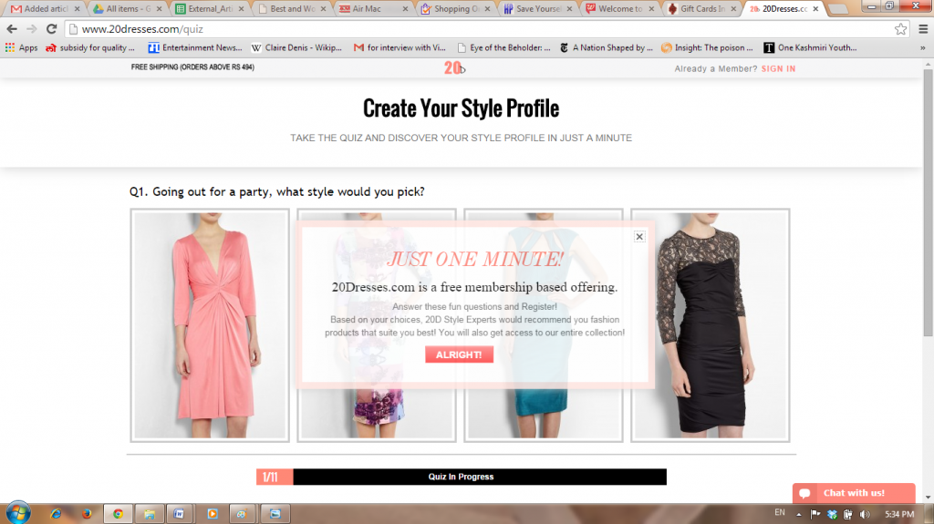The image size is (934, 524).
Task: Click the power/battery tray icon
Action: click(847, 514)
